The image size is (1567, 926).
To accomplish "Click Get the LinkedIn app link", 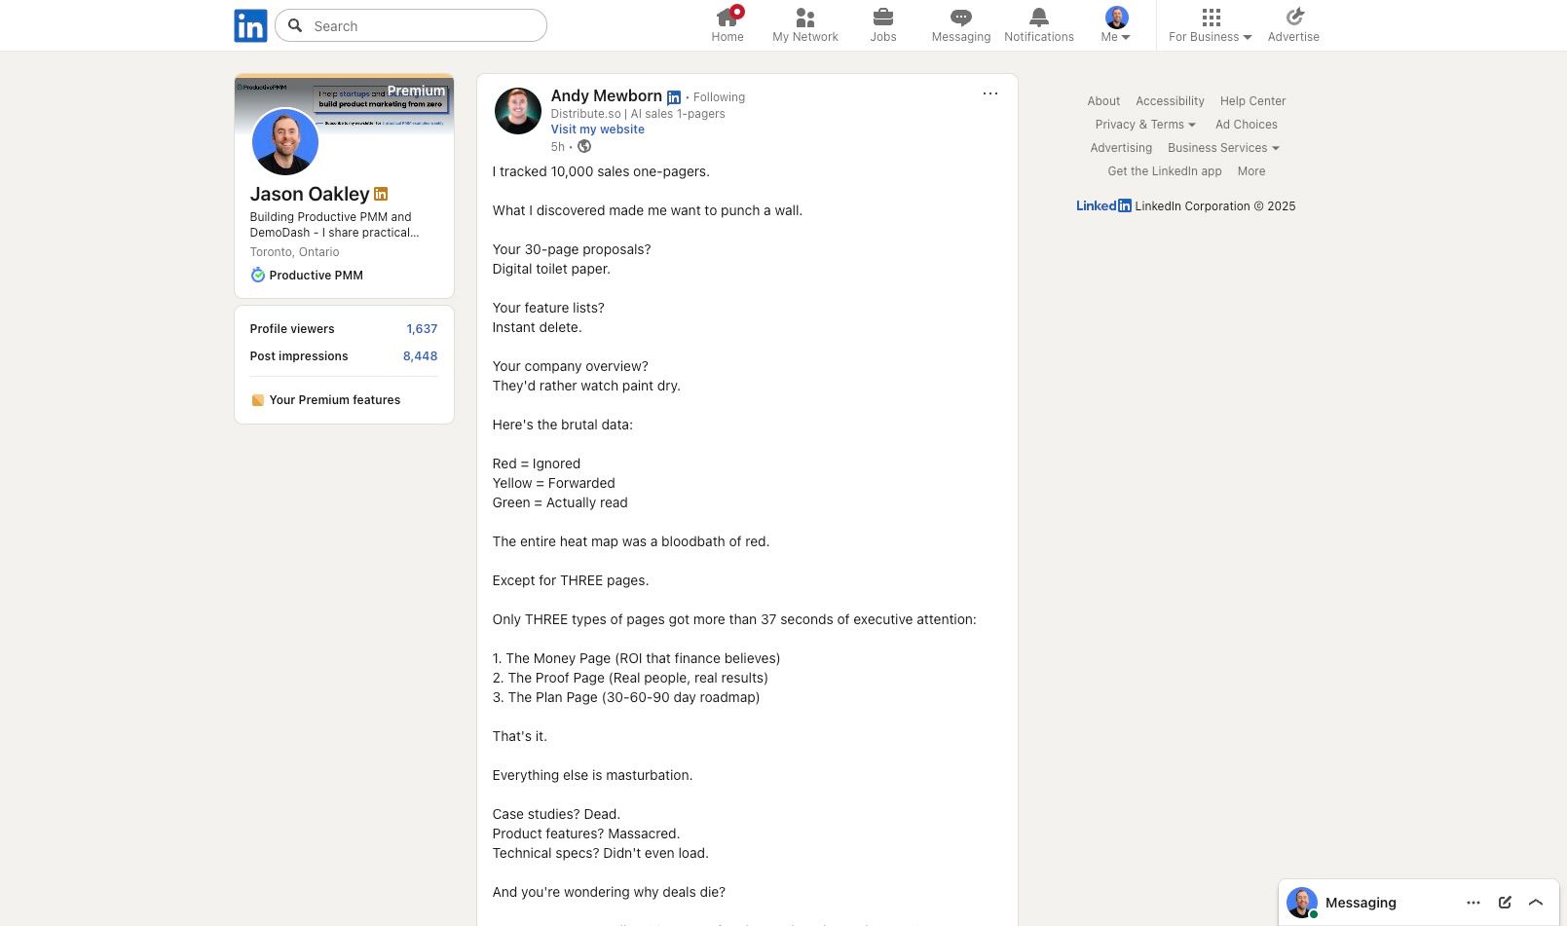I will [1165, 171].
